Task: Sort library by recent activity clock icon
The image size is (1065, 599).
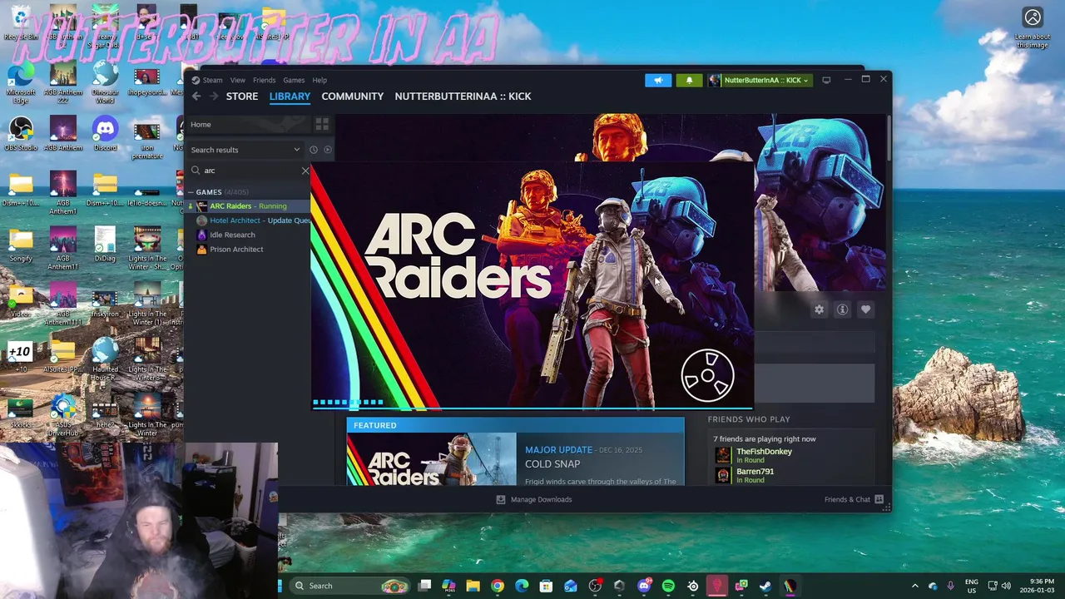Action: (x=314, y=150)
